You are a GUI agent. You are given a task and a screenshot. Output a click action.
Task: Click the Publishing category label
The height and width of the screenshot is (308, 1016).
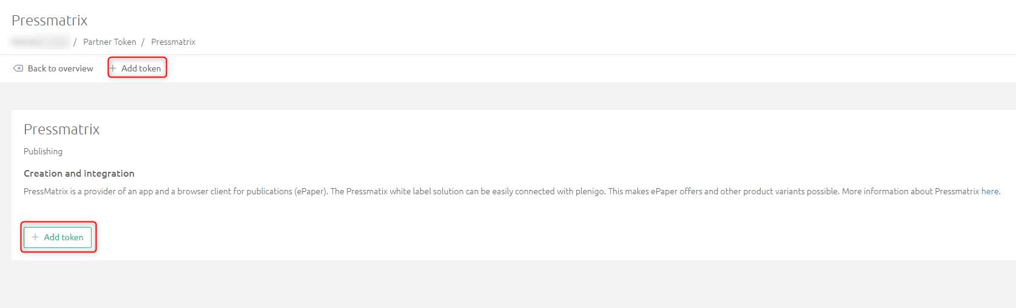[x=43, y=151]
